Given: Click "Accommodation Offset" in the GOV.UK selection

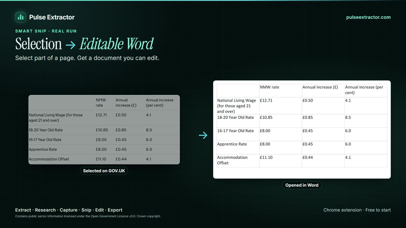Looking at the screenshot, I should 49,159.
